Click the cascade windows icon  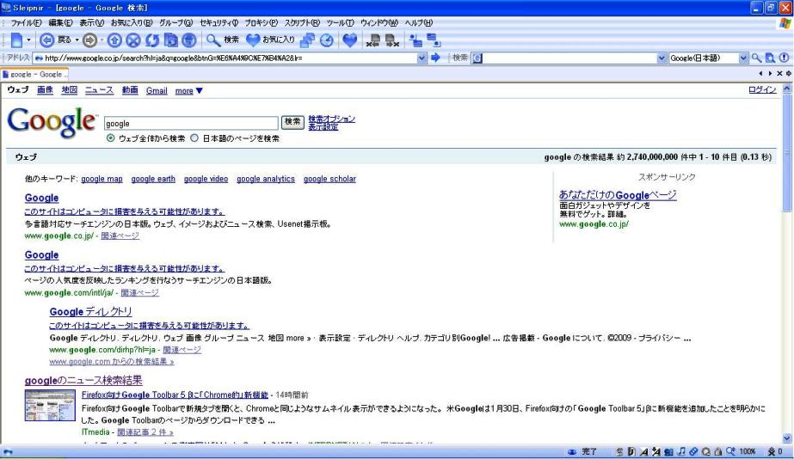[x=434, y=40]
